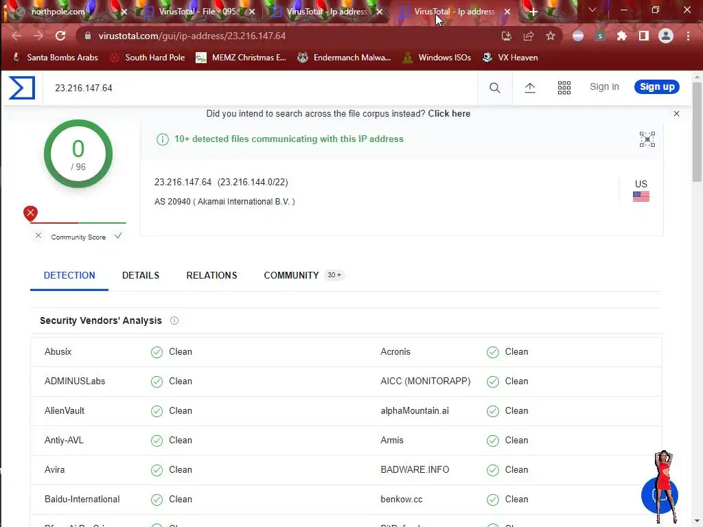Open the Chrome three-dot menu

pyautogui.click(x=688, y=36)
